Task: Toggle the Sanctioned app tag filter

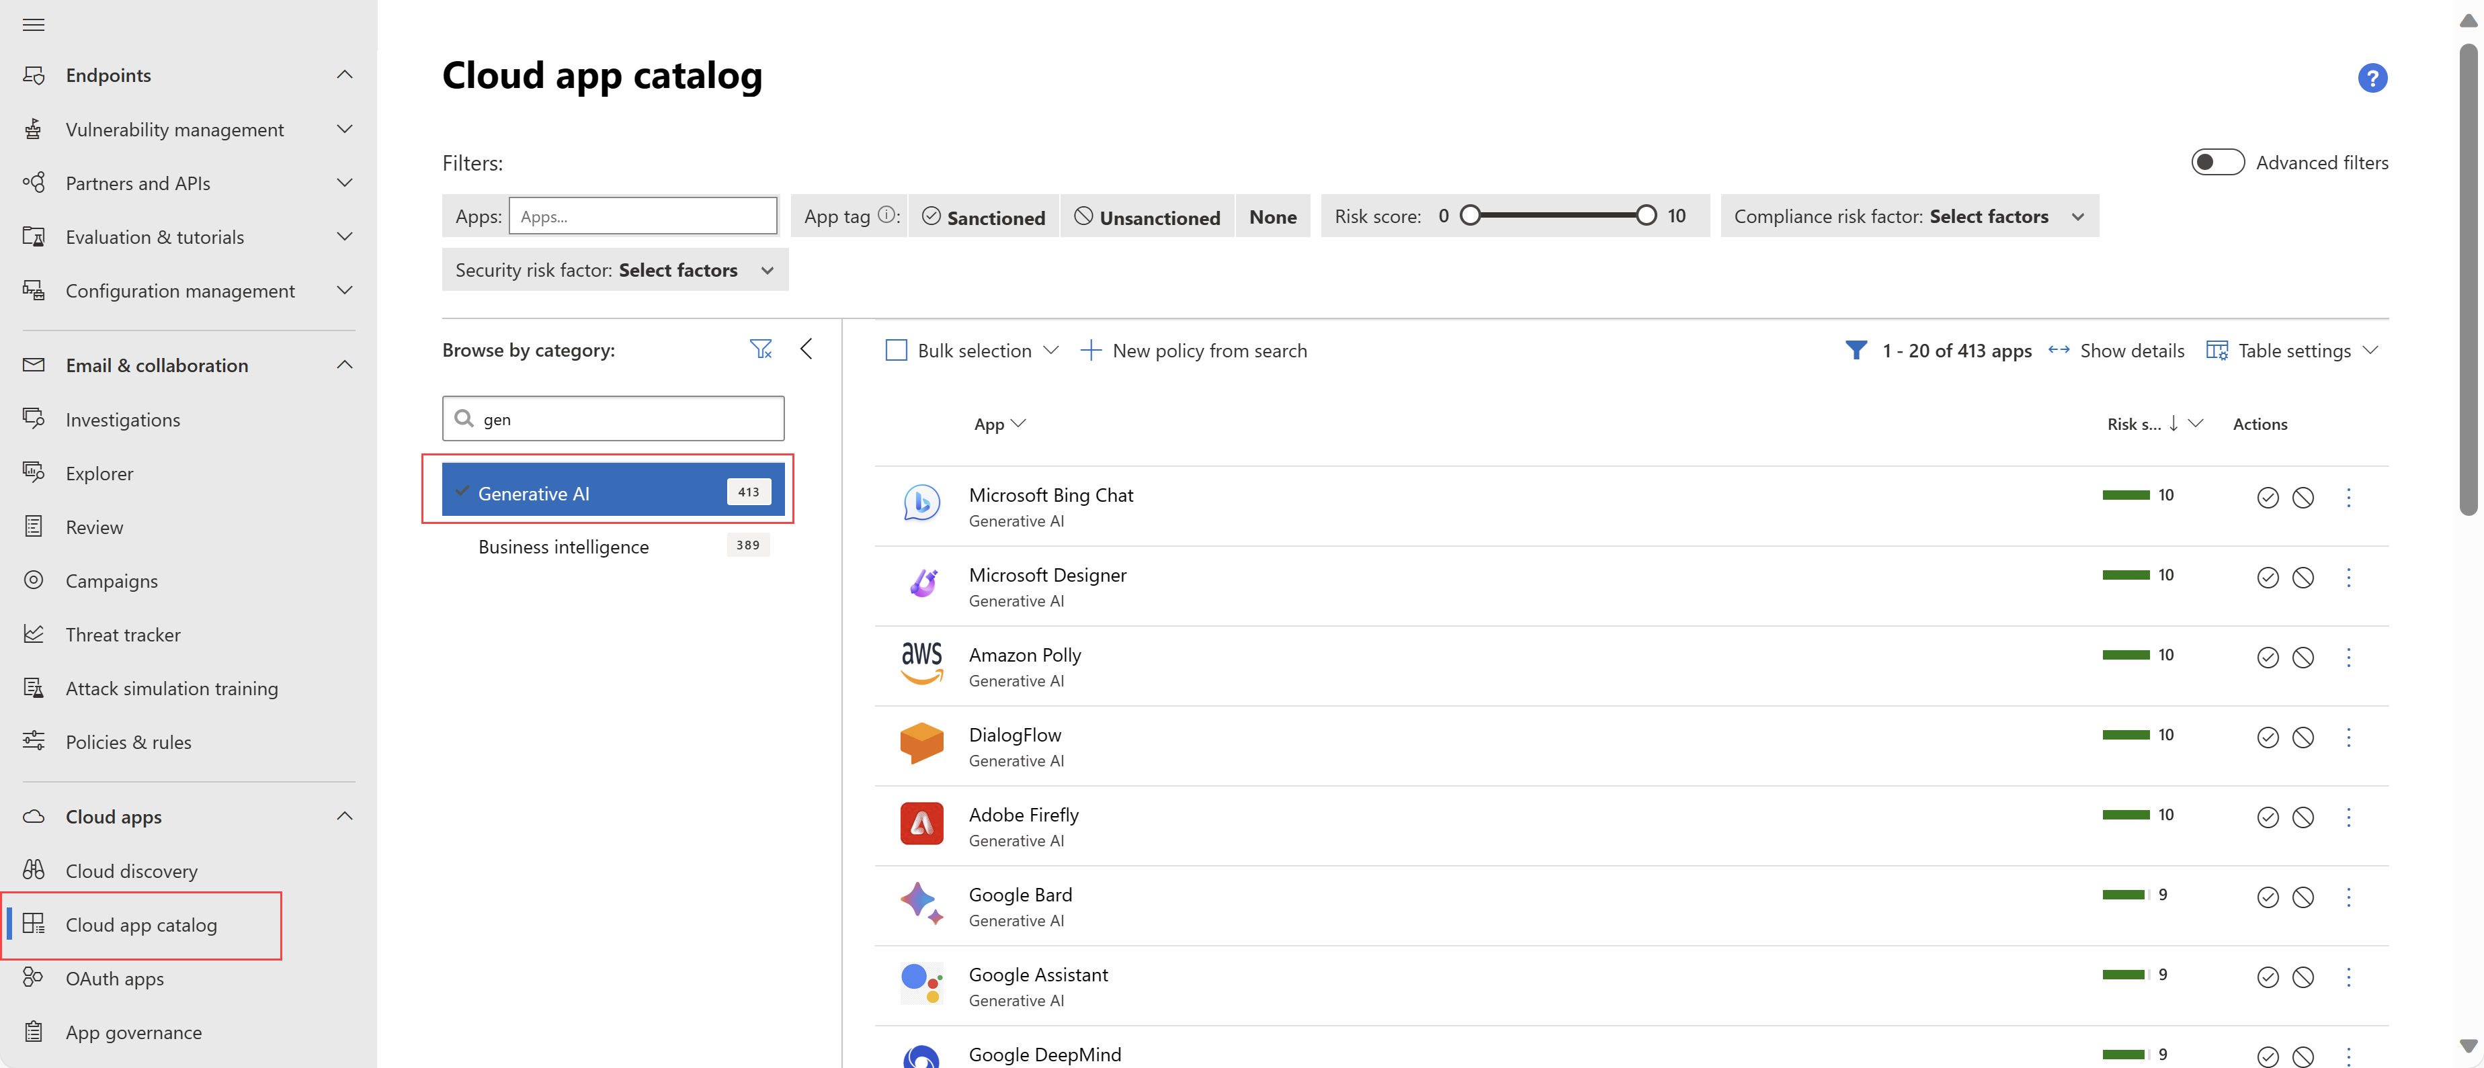Action: (983, 216)
